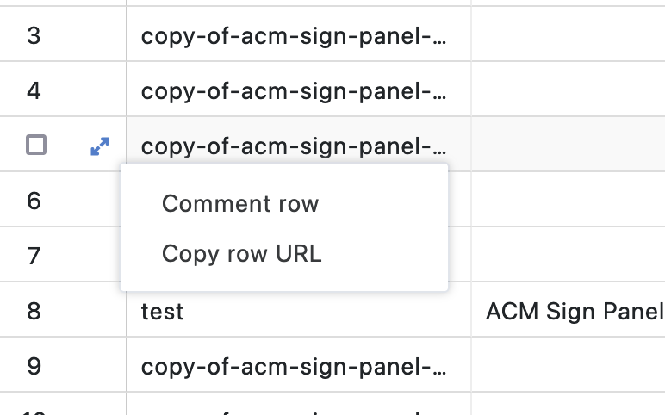Click row number 6
The image size is (665, 415).
pyautogui.click(x=34, y=201)
